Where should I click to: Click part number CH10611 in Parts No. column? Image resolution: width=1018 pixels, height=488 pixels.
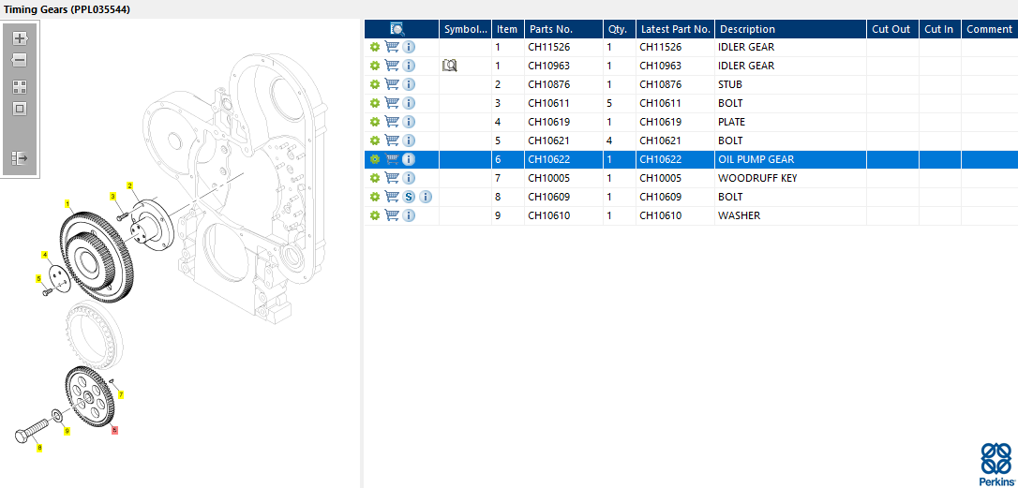coord(549,103)
